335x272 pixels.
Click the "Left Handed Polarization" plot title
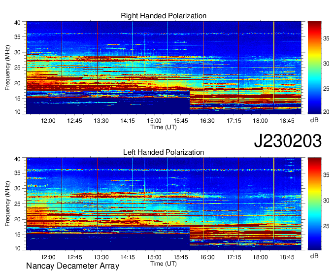point(164,152)
